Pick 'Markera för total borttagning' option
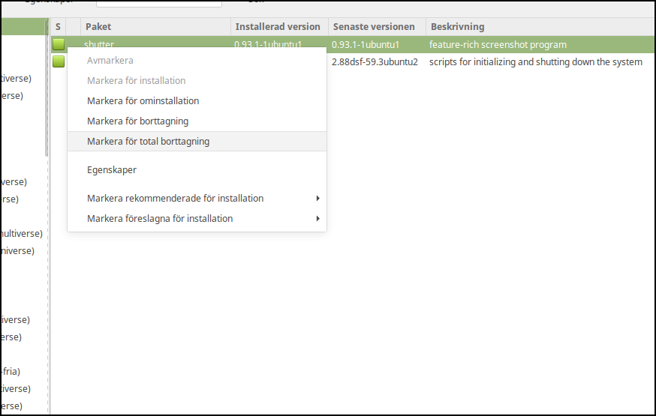 pos(148,141)
